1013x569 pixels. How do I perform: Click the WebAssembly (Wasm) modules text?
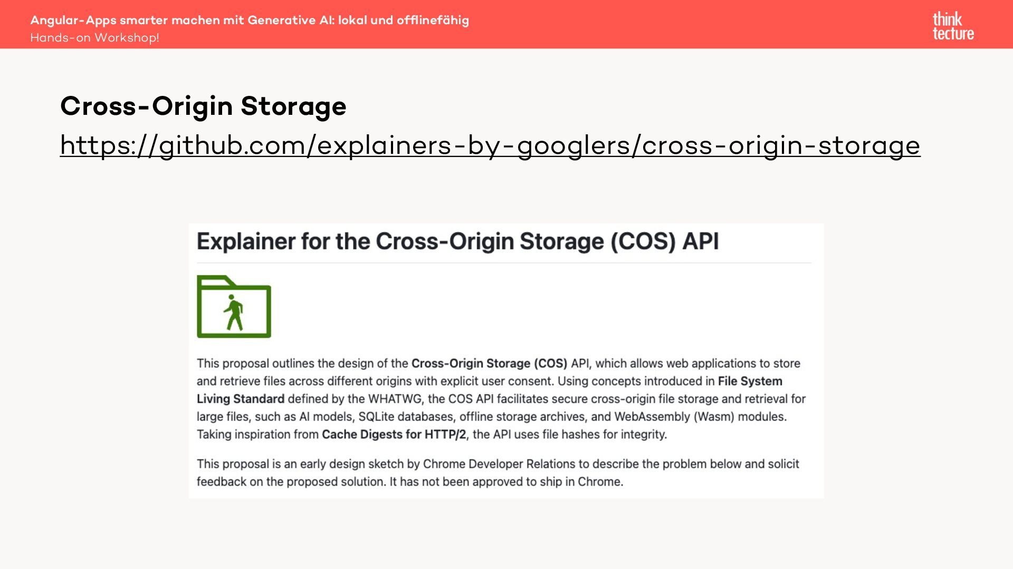(x=700, y=417)
